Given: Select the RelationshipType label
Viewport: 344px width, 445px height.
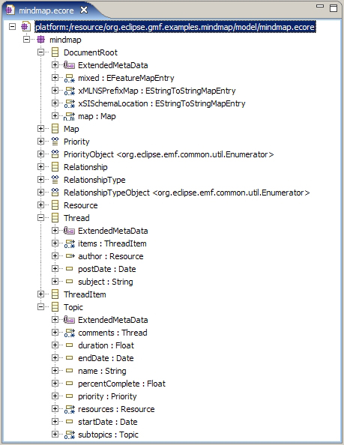Looking at the screenshot, I should point(94,180).
